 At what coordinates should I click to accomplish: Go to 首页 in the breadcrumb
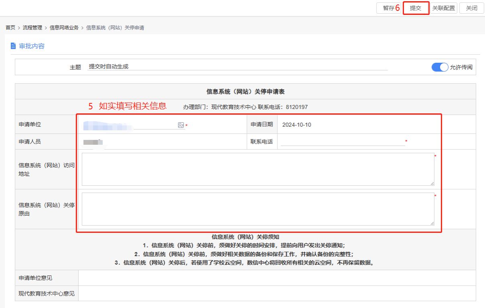[x=10, y=28]
